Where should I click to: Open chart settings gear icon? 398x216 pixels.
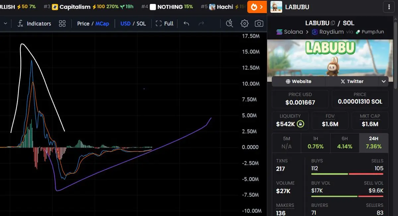244,24
